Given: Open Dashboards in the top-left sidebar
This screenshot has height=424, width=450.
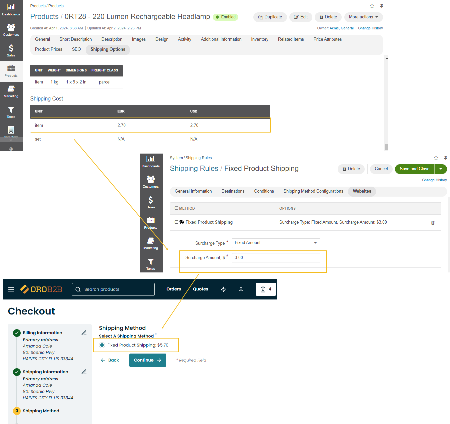Looking at the screenshot, I should [11, 10].
